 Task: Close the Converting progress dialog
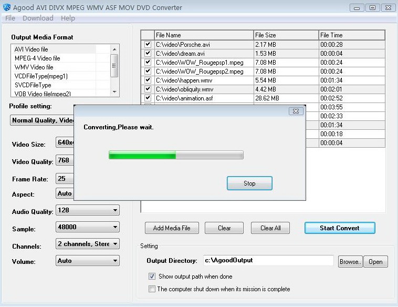pos(296,111)
